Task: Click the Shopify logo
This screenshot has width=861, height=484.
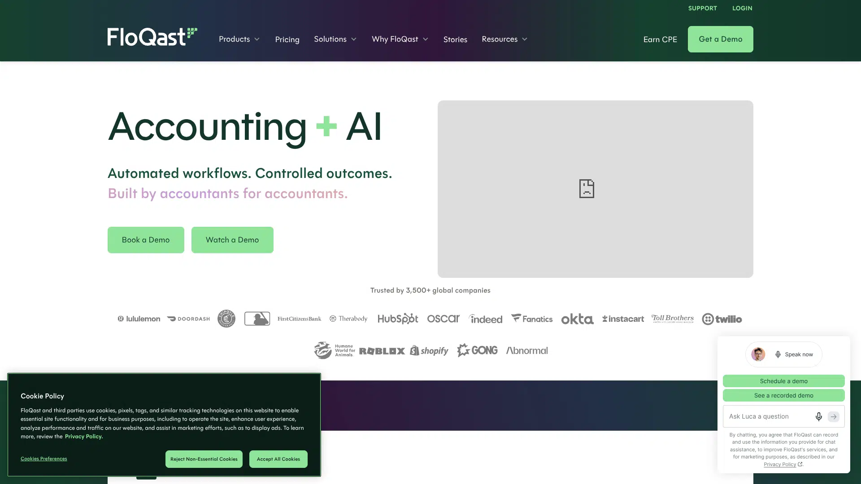Action: pyautogui.click(x=429, y=350)
